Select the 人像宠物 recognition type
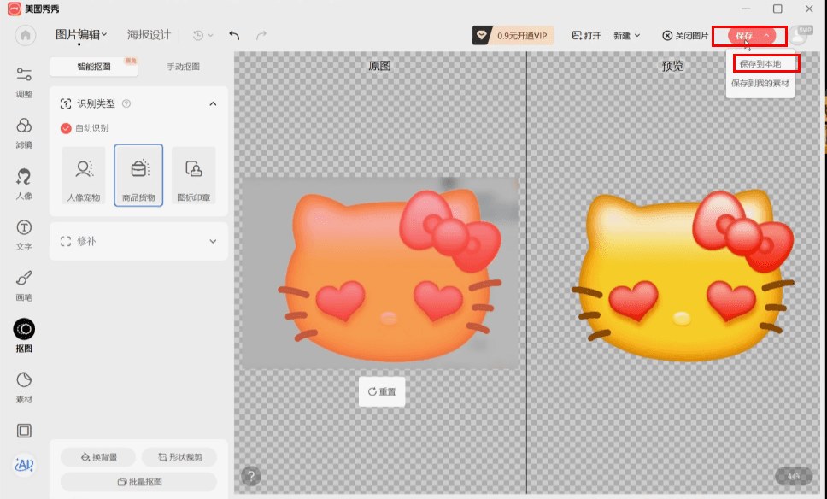The height and width of the screenshot is (499, 827). point(84,176)
